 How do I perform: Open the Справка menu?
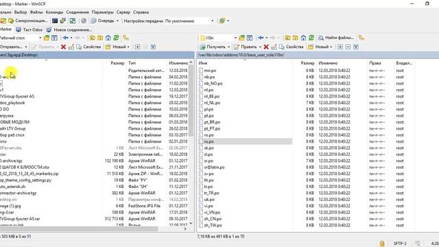pyautogui.click(x=141, y=12)
